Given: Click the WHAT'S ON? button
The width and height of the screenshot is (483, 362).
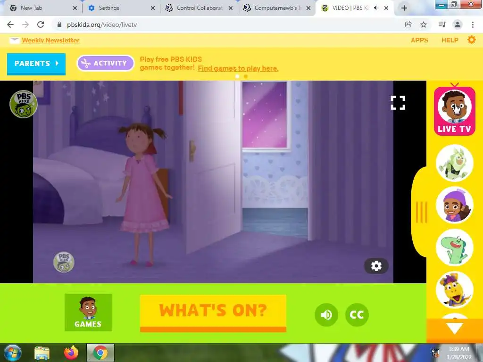Looking at the screenshot, I should (x=213, y=313).
